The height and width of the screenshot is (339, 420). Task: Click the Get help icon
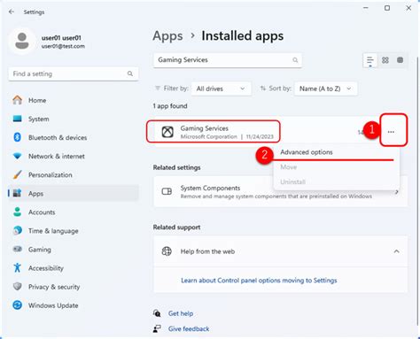(157, 313)
